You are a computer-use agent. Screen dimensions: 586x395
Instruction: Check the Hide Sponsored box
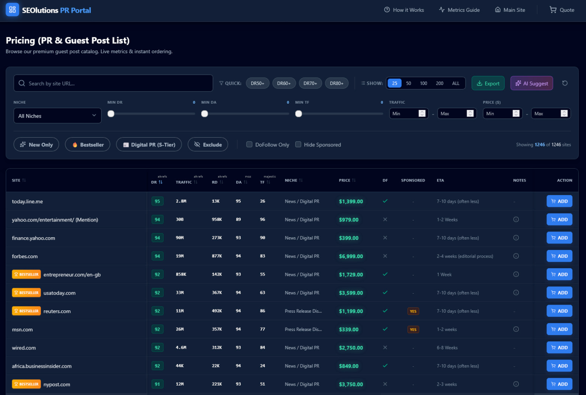pyautogui.click(x=298, y=145)
